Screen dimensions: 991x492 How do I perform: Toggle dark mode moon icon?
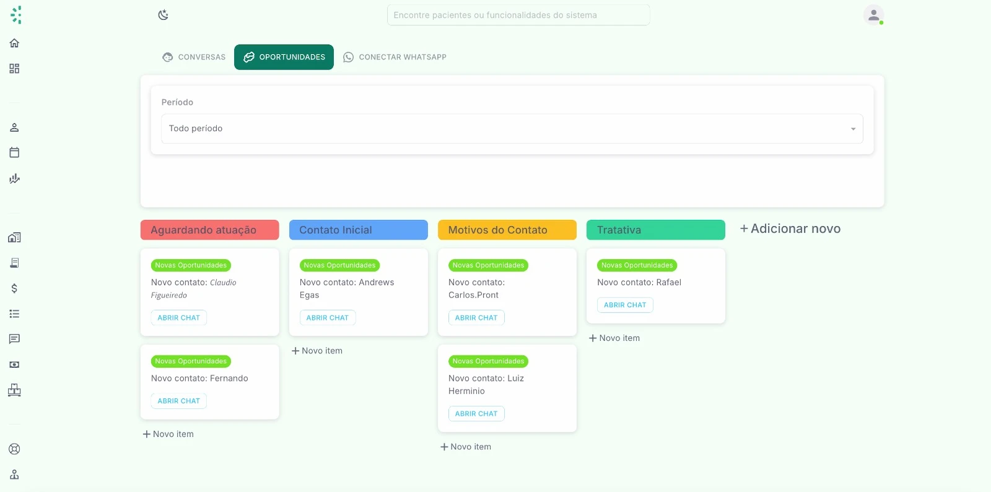point(164,15)
